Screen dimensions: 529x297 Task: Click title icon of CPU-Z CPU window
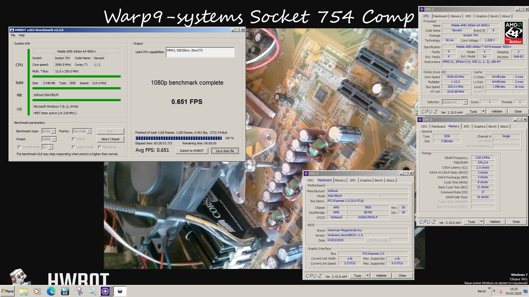[x=422, y=9]
